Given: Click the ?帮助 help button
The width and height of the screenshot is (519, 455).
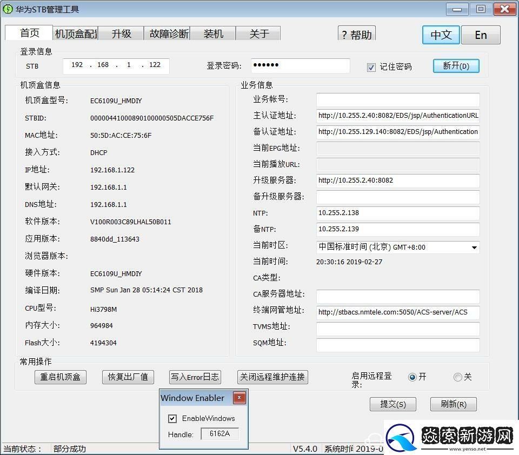Looking at the screenshot, I should [356, 34].
